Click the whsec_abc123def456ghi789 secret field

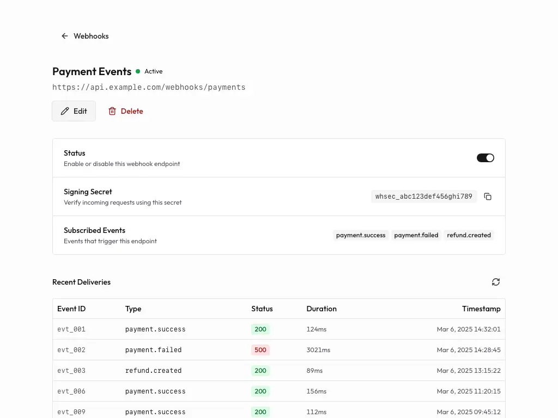point(423,196)
